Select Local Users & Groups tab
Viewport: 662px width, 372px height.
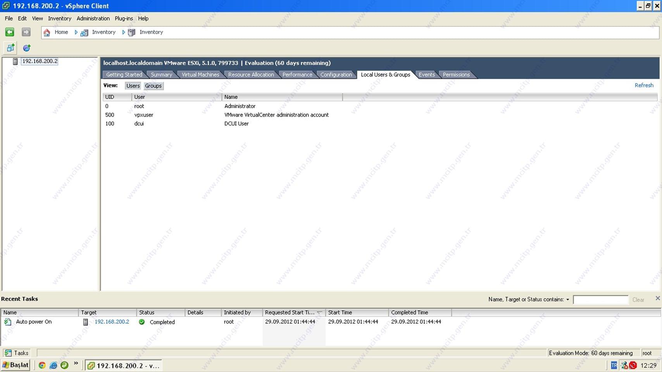coord(386,75)
